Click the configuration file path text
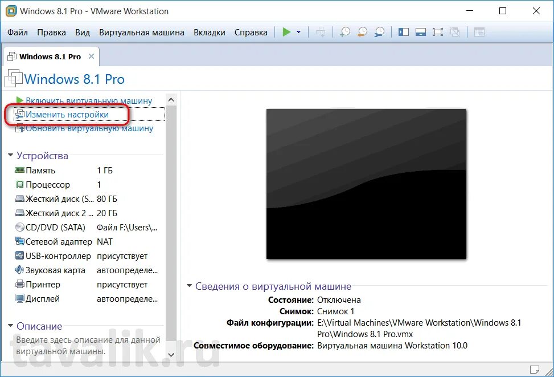Image resolution: width=554 pixels, height=377 pixels. coord(419,328)
